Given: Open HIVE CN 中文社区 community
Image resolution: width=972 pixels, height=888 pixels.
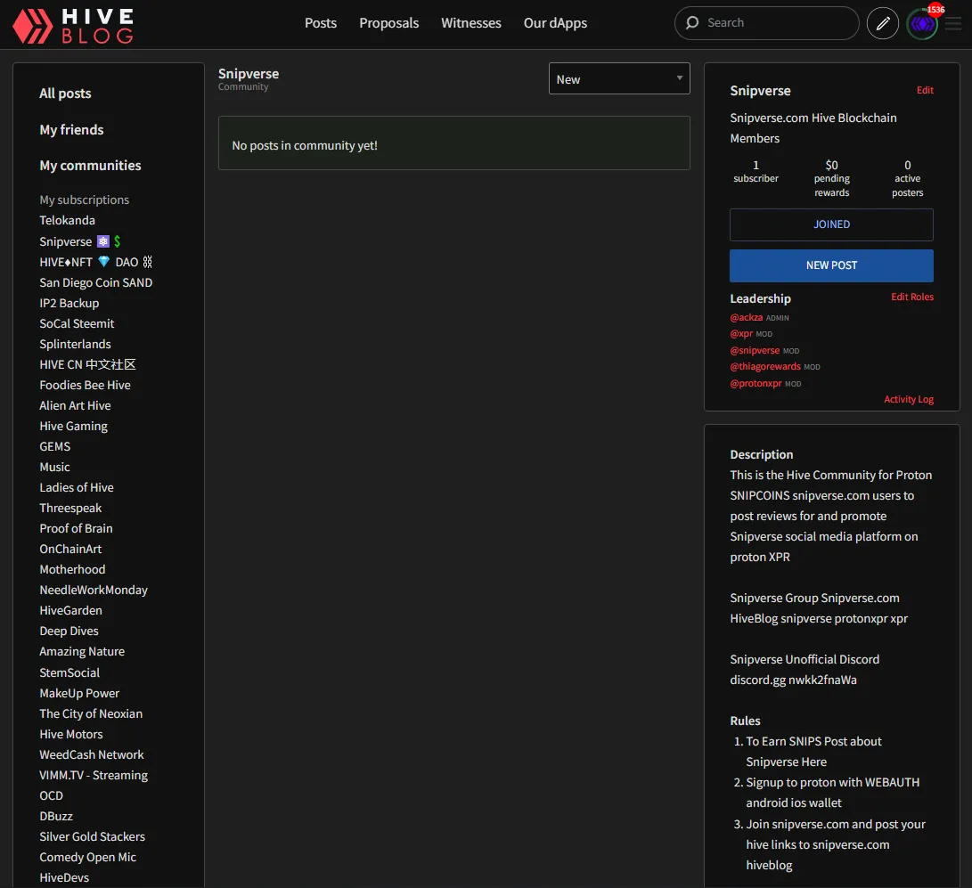Looking at the screenshot, I should pyautogui.click(x=87, y=364).
